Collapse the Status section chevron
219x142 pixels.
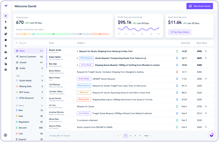pos(42,105)
